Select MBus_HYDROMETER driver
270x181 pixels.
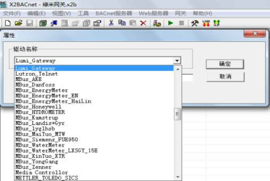point(94,112)
